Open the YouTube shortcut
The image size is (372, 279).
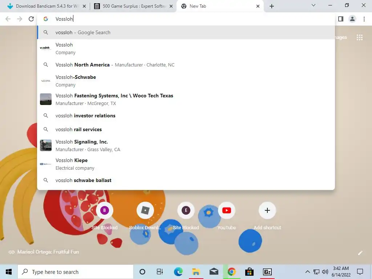click(227, 210)
